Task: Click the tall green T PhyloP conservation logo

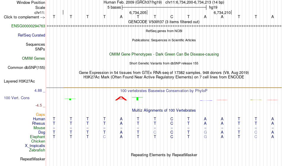Action: click(137, 99)
